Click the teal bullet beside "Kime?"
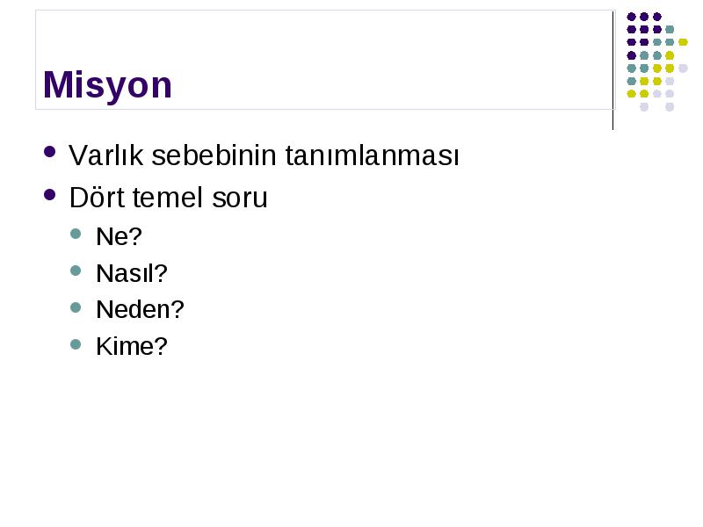The width and height of the screenshot is (703, 527). (76, 344)
